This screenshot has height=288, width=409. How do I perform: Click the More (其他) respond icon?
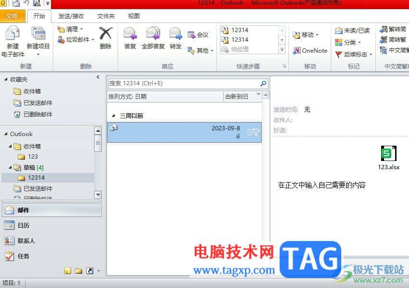pos(191,50)
